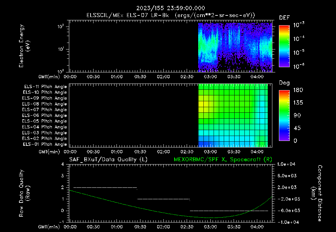Click the SAF_BXuT/Data Quality (L) label
Image resolution: width=336 pixels, height=232 pixels.
pos(108,160)
